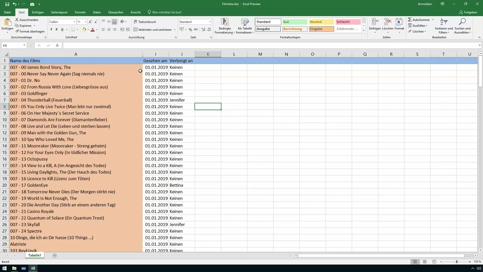Click Ausschneiden scissors icon
Viewport: 483px width, 272px height.
click(17, 20)
